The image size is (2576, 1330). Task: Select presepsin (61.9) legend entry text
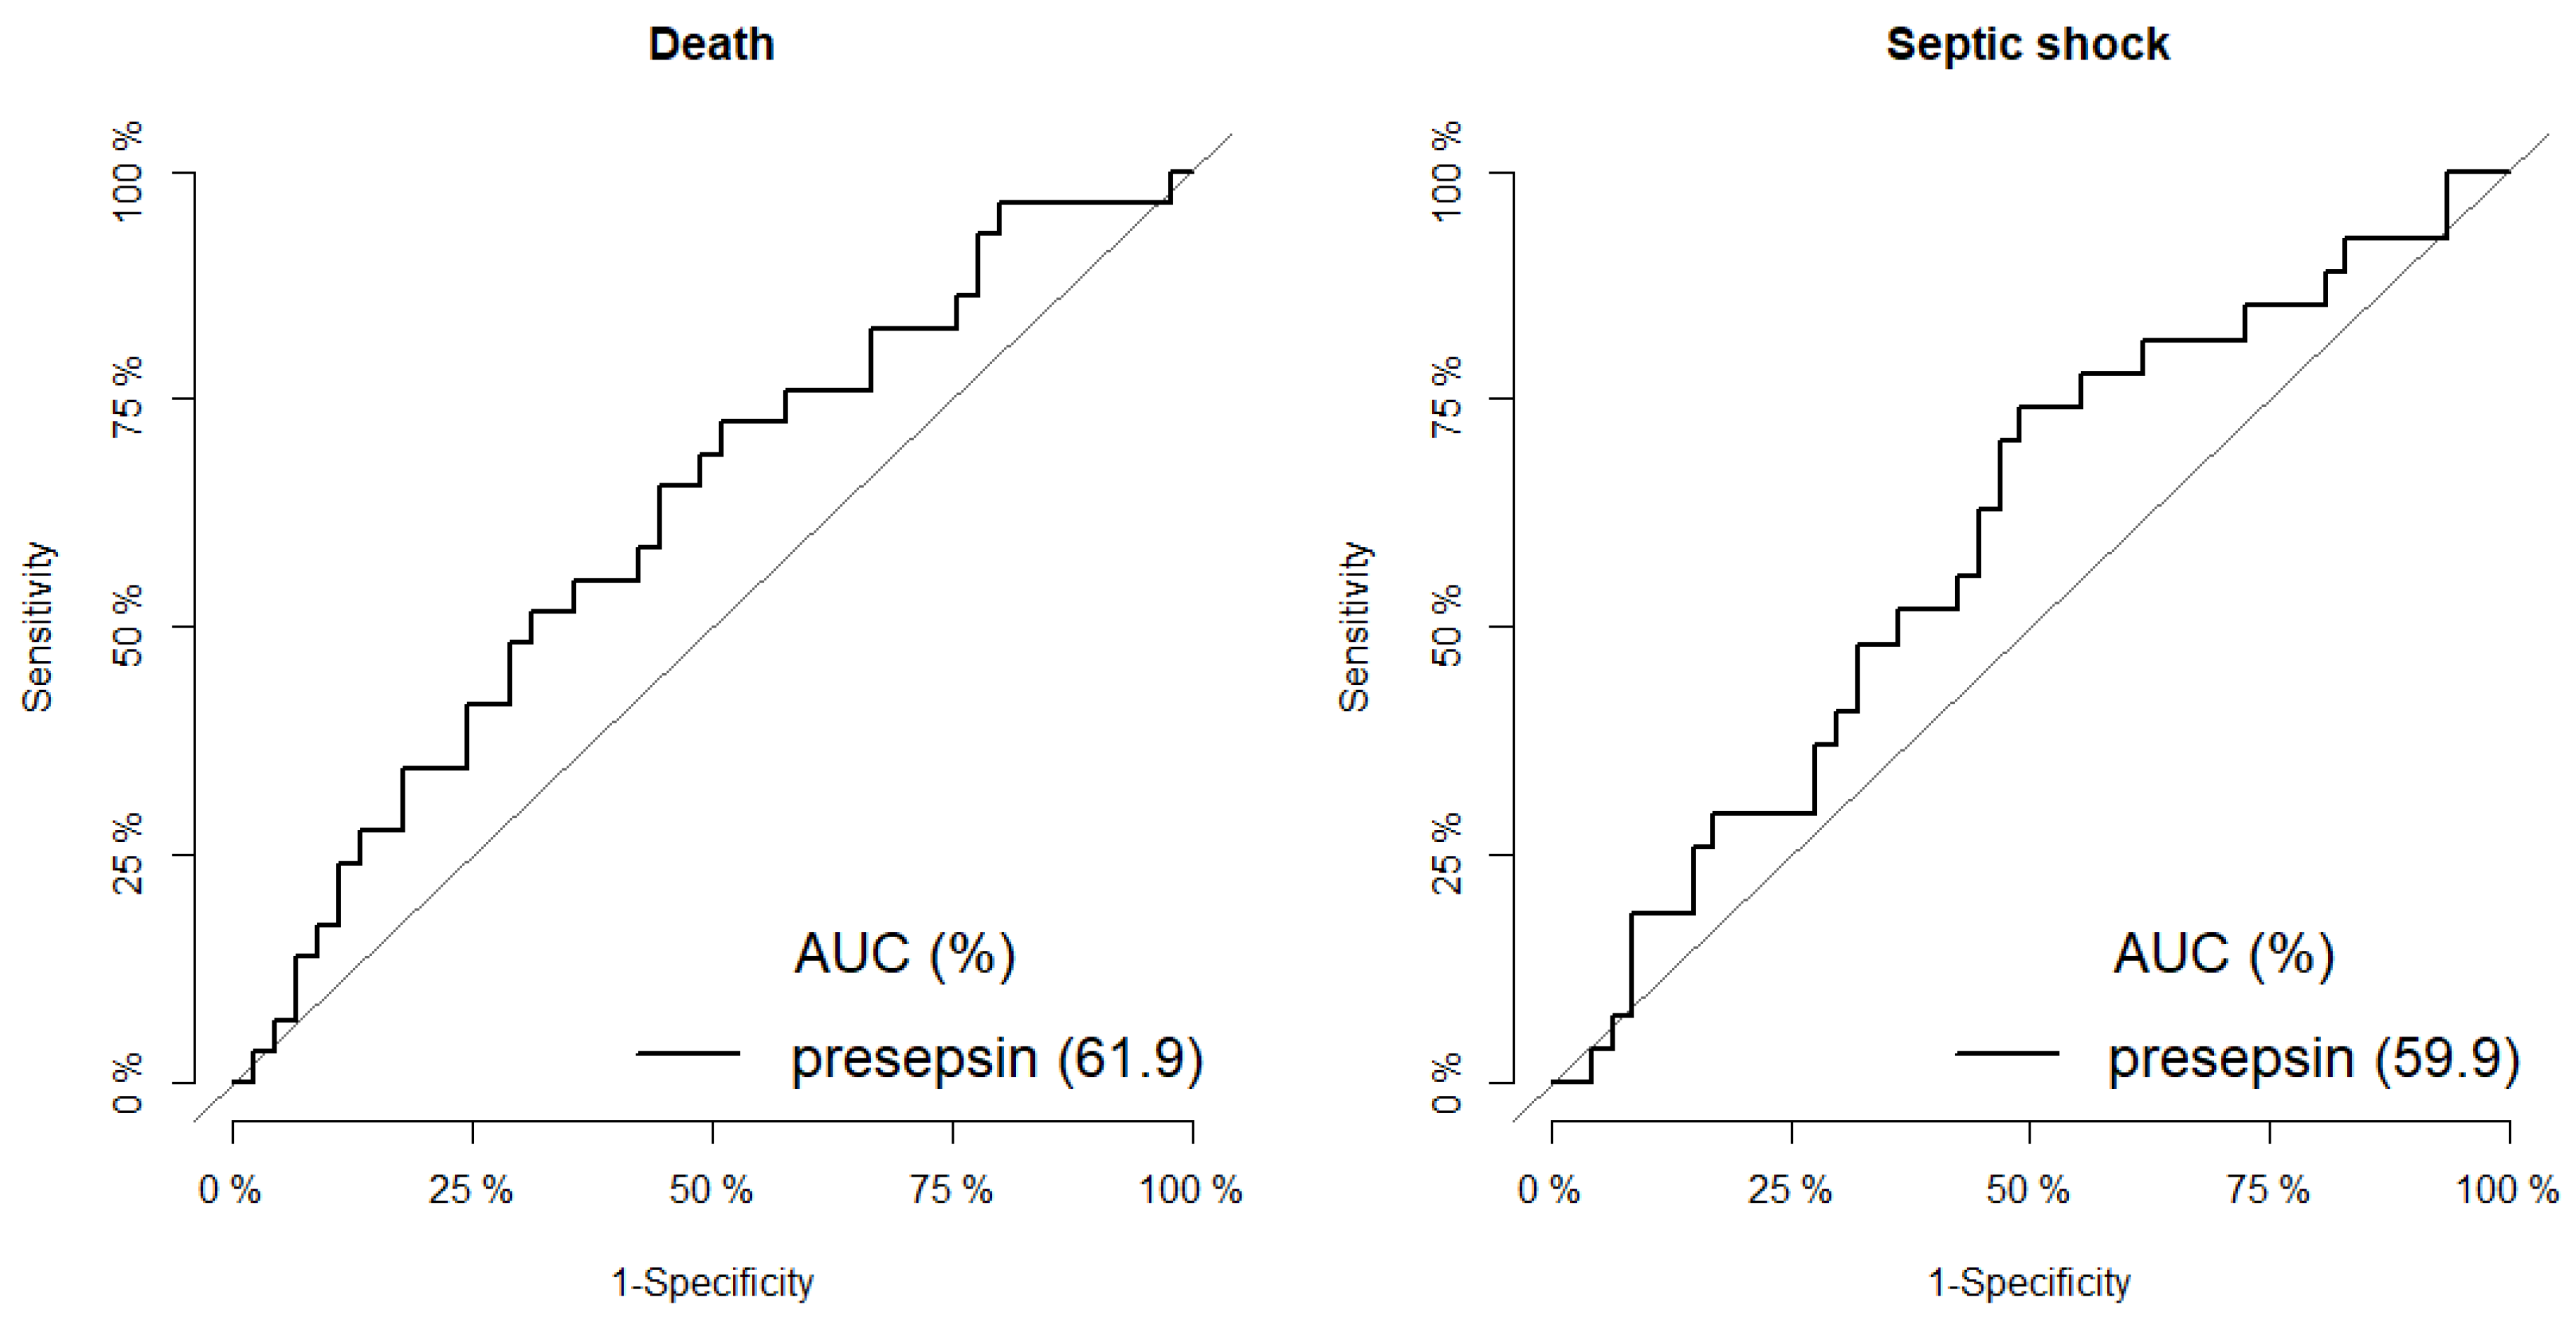pos(996,1058)
